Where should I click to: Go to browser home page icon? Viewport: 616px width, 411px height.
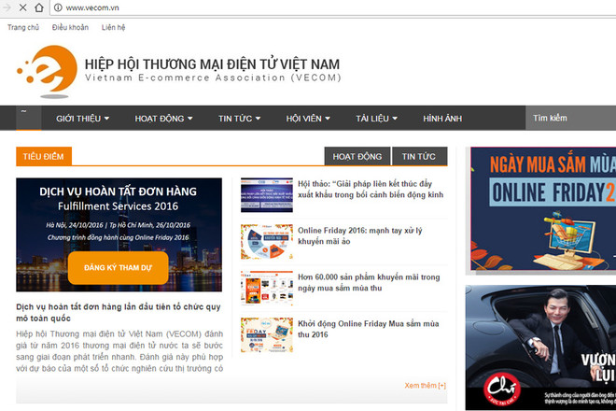pyautogui.click(x=39, y=7)
